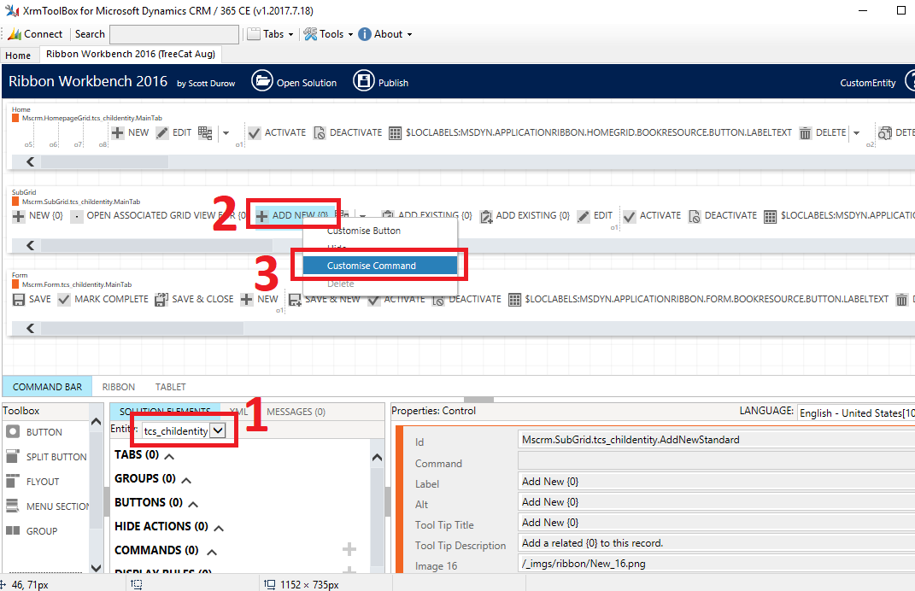Click the CustomEntity label in the header
This screenshot has width=915, height=591.
pos(868,83)
